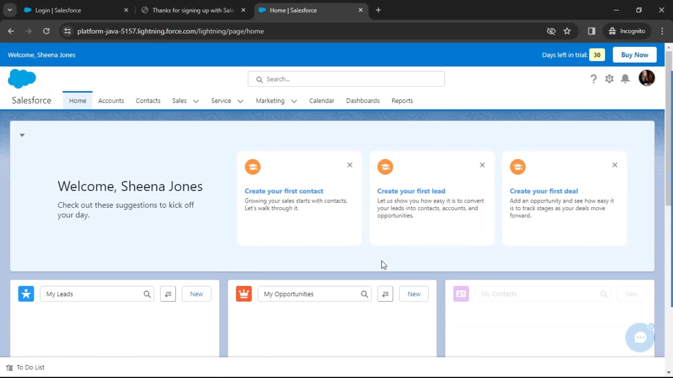Open the Reports tab
Image resolution: width=673 pixels, height=378 pixels.
coord(402,101)
